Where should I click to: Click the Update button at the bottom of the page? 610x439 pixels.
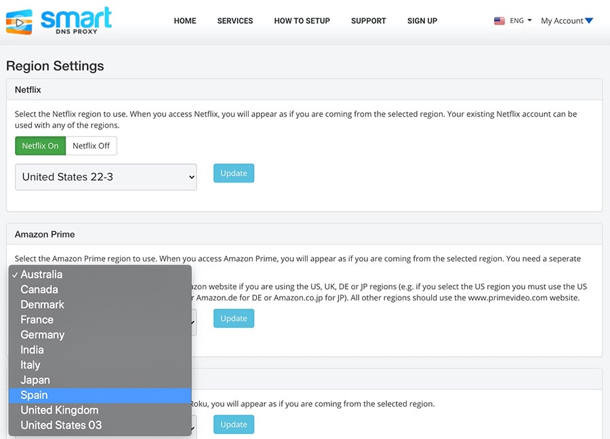234,424
